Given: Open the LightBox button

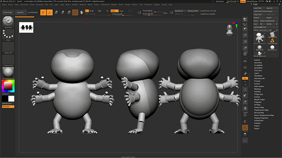Looking at the screenshot, I should coord(20,12).
